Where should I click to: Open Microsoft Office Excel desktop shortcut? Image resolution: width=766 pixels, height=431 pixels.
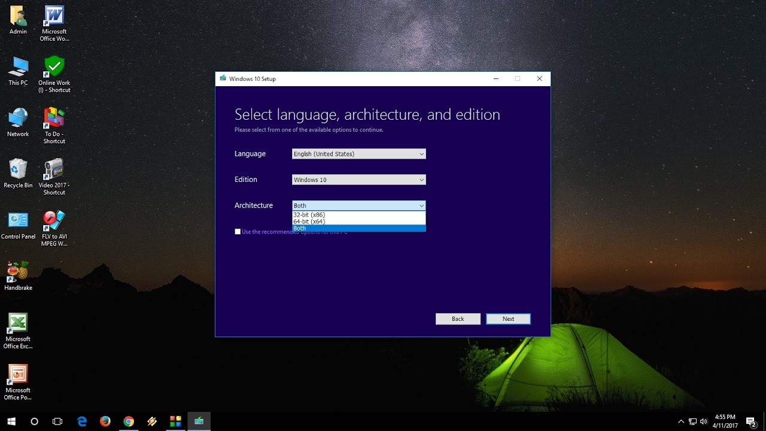click(x=18, y=331)
